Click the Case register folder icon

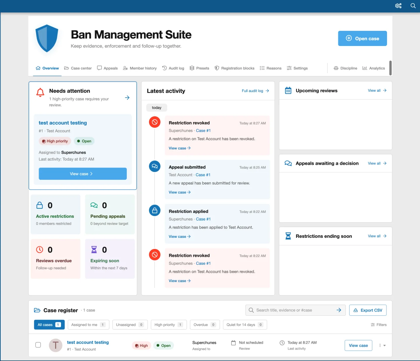(37, 310)
